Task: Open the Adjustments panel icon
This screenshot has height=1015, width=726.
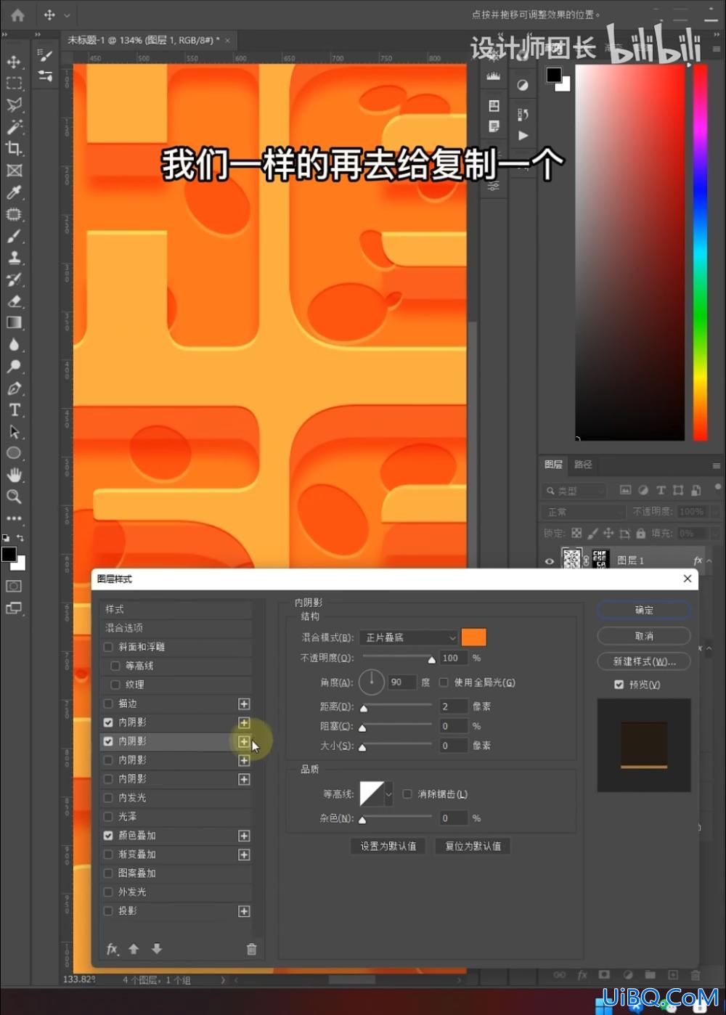Action: [x=523, y=85]
